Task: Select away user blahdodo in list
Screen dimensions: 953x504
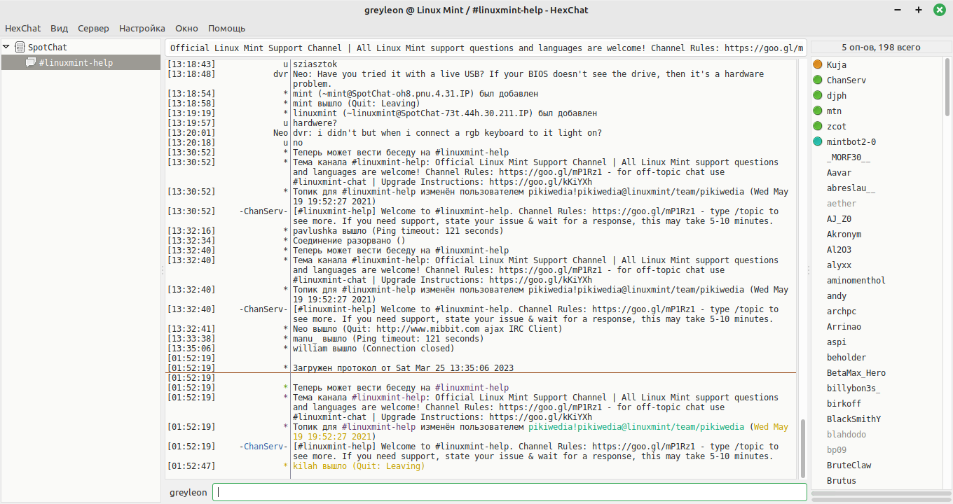Action: pyautogui.click(x=846, y=434)
